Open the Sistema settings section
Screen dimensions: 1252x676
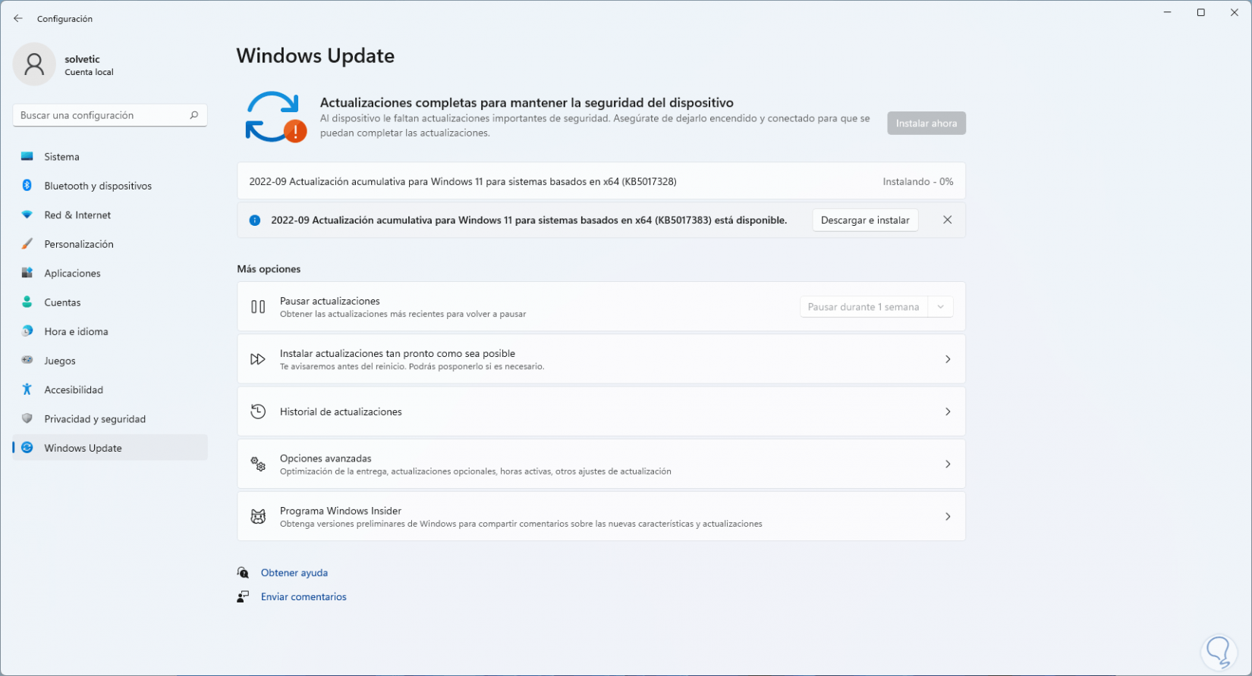pos(61,157)
